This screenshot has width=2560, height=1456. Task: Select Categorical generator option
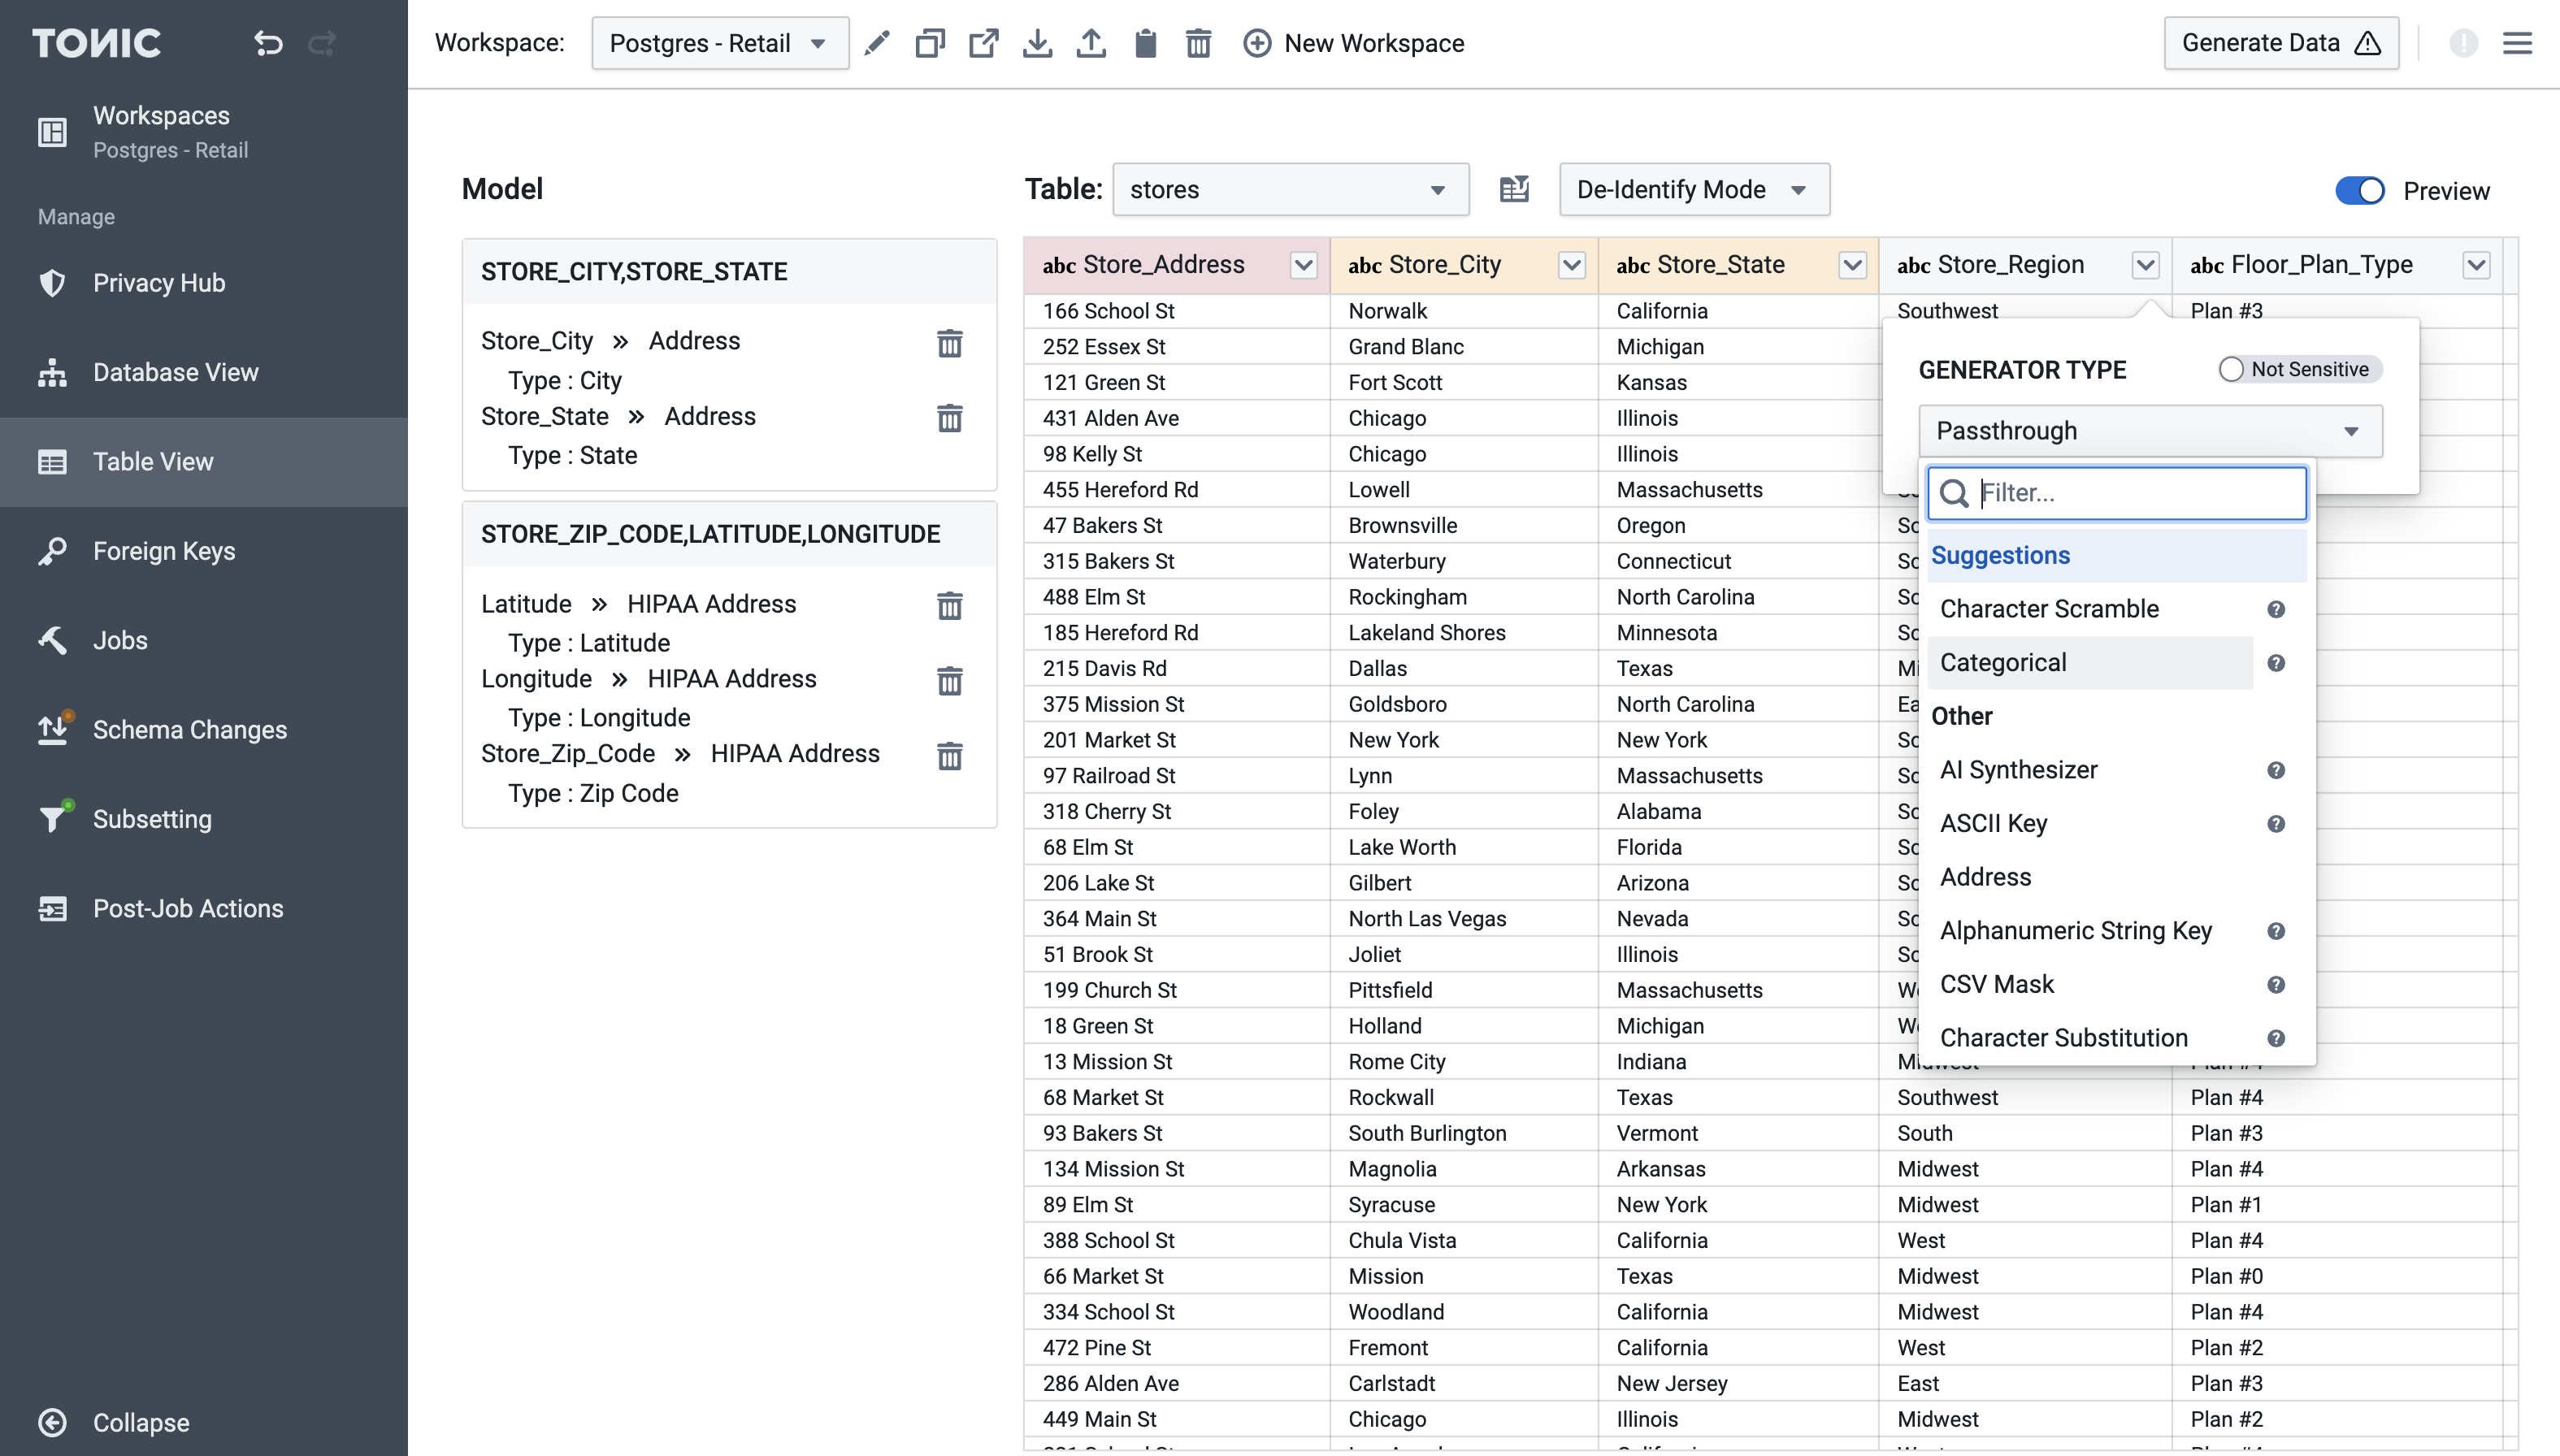[2090, 663]
